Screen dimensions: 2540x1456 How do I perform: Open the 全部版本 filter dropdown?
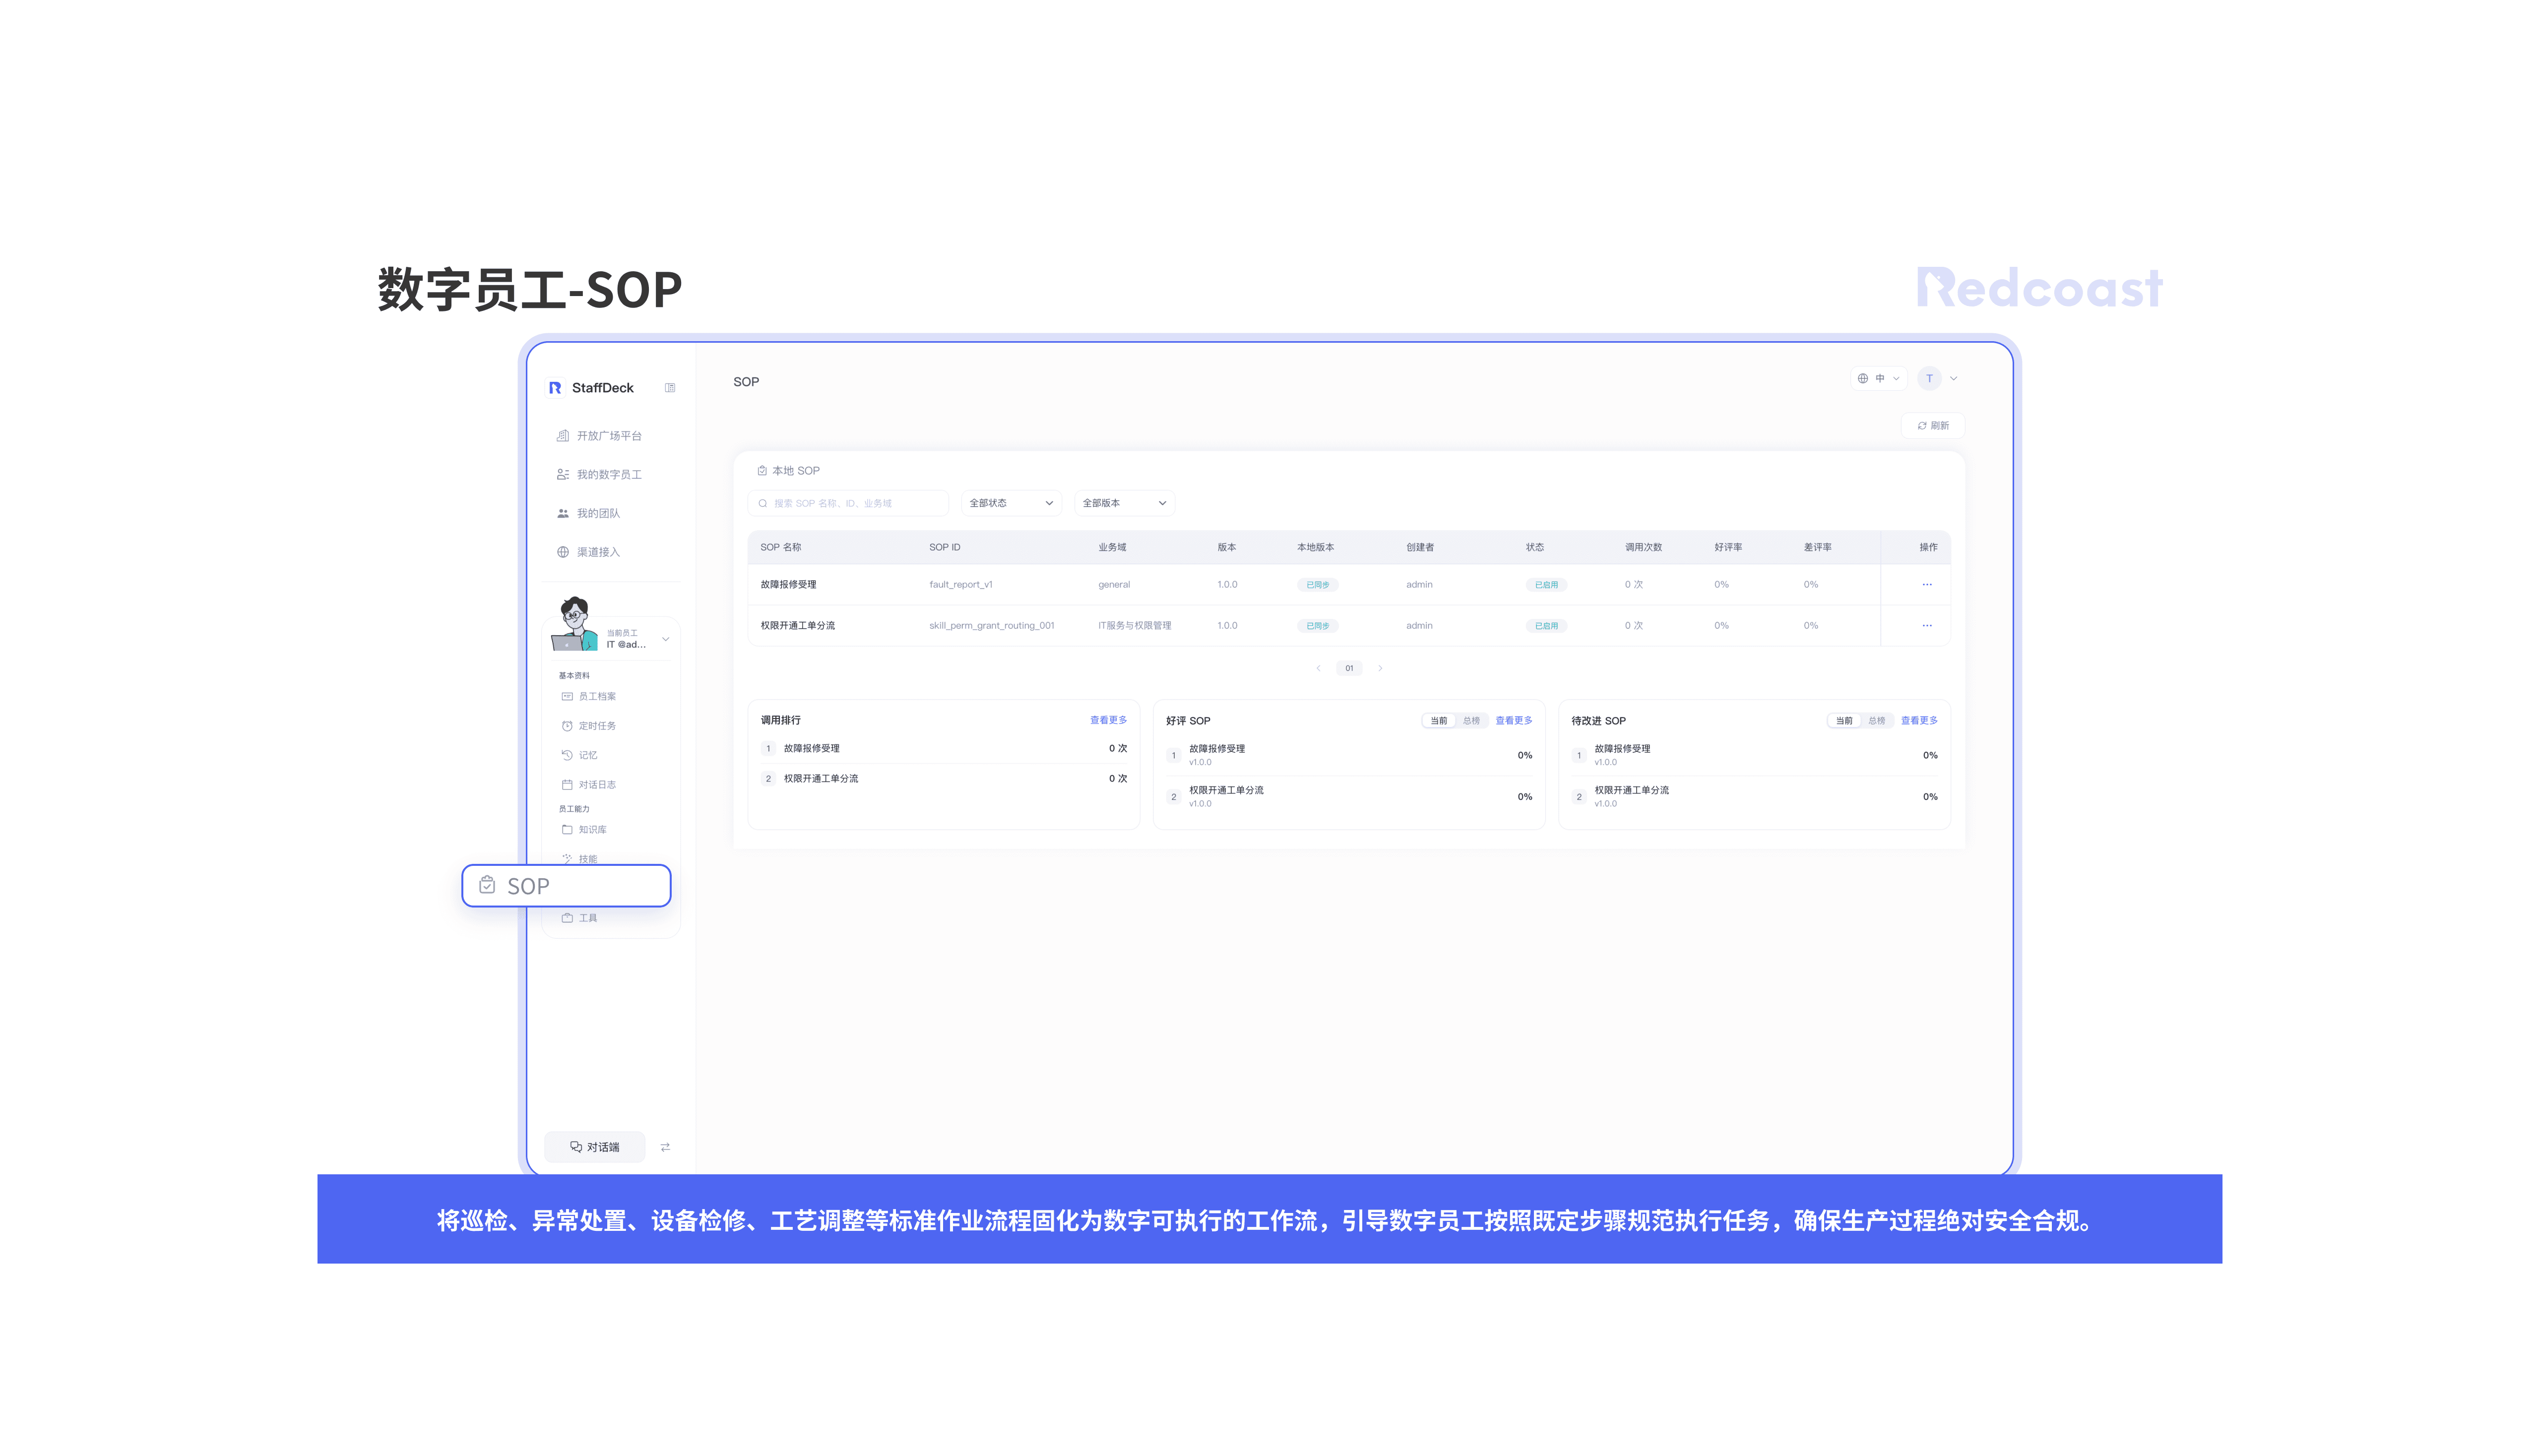[1124, 504]
